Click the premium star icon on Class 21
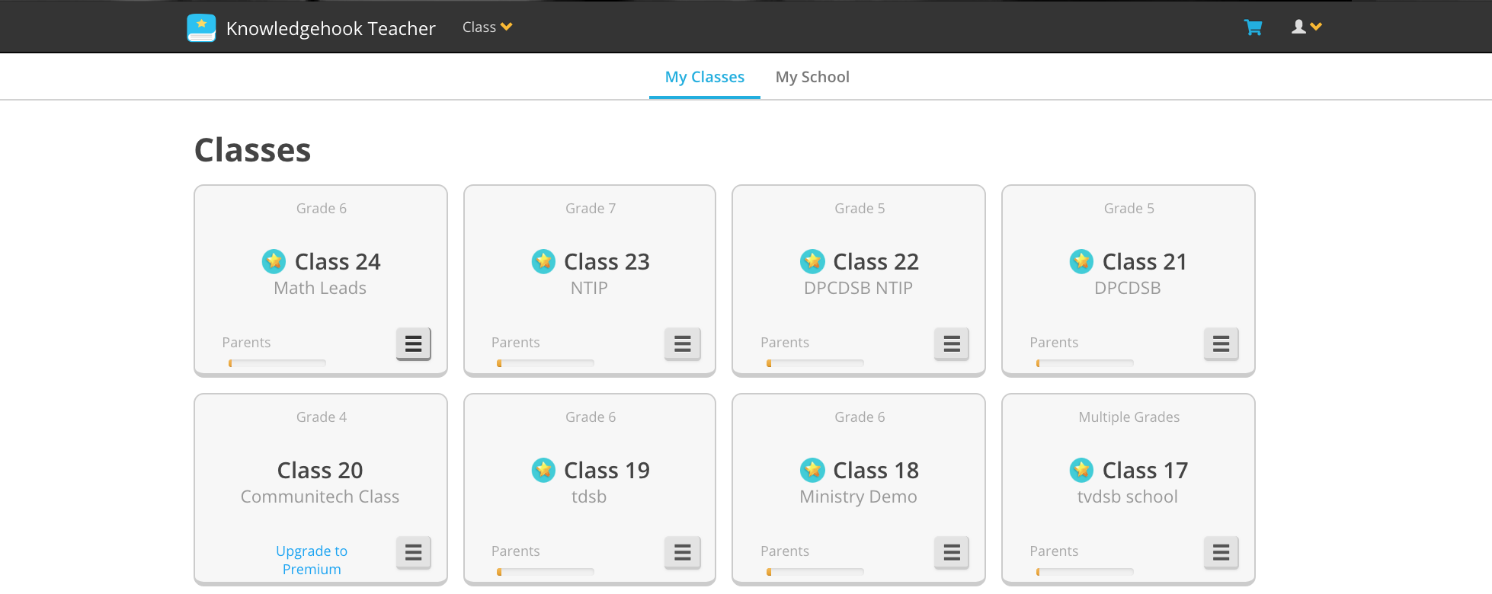 [1081, 261]
